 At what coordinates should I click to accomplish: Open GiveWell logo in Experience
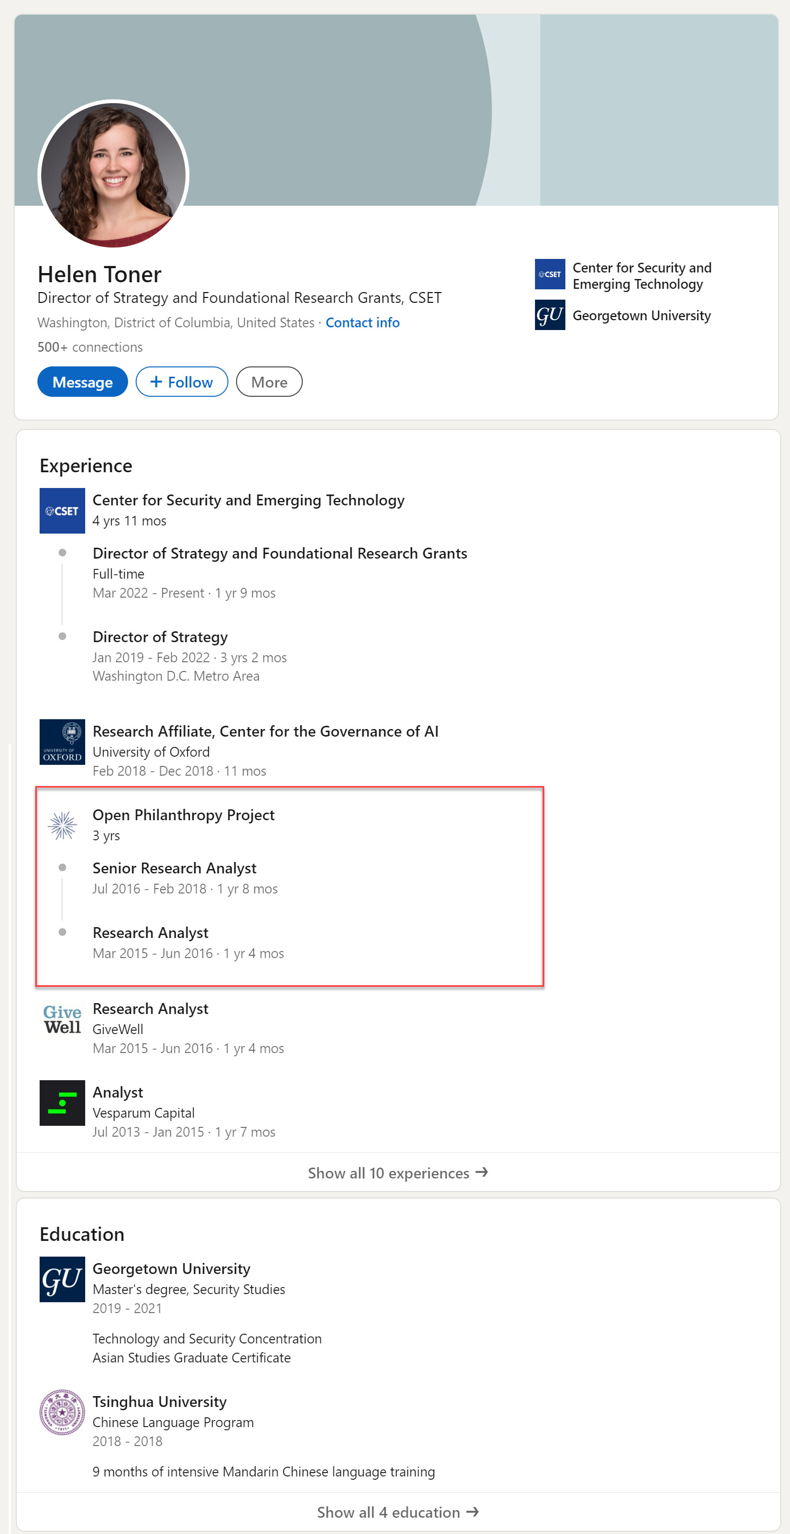click(62, 1019)
